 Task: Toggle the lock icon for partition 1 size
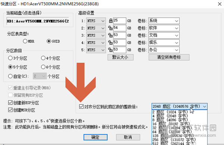111,21
